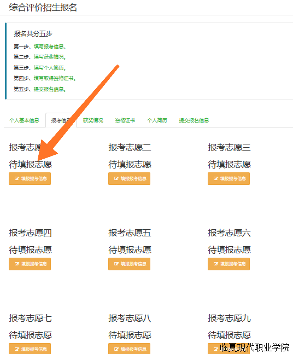293x354 pixels.
Task: Open the 填写取得资格证书 step link
Action: pos(55,78)
